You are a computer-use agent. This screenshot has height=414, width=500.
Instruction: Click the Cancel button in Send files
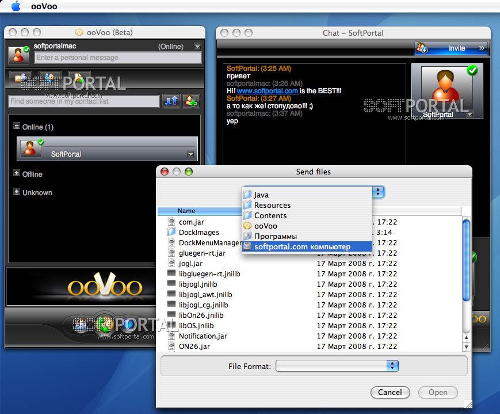click(x=390, y=392)
